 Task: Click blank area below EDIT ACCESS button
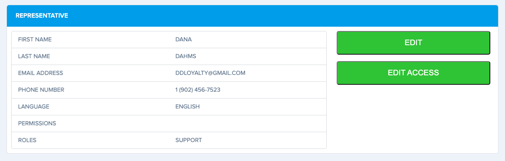point(413,119)
